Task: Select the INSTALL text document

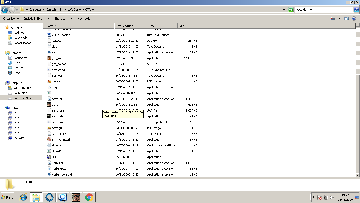Action: pos(57,76)
